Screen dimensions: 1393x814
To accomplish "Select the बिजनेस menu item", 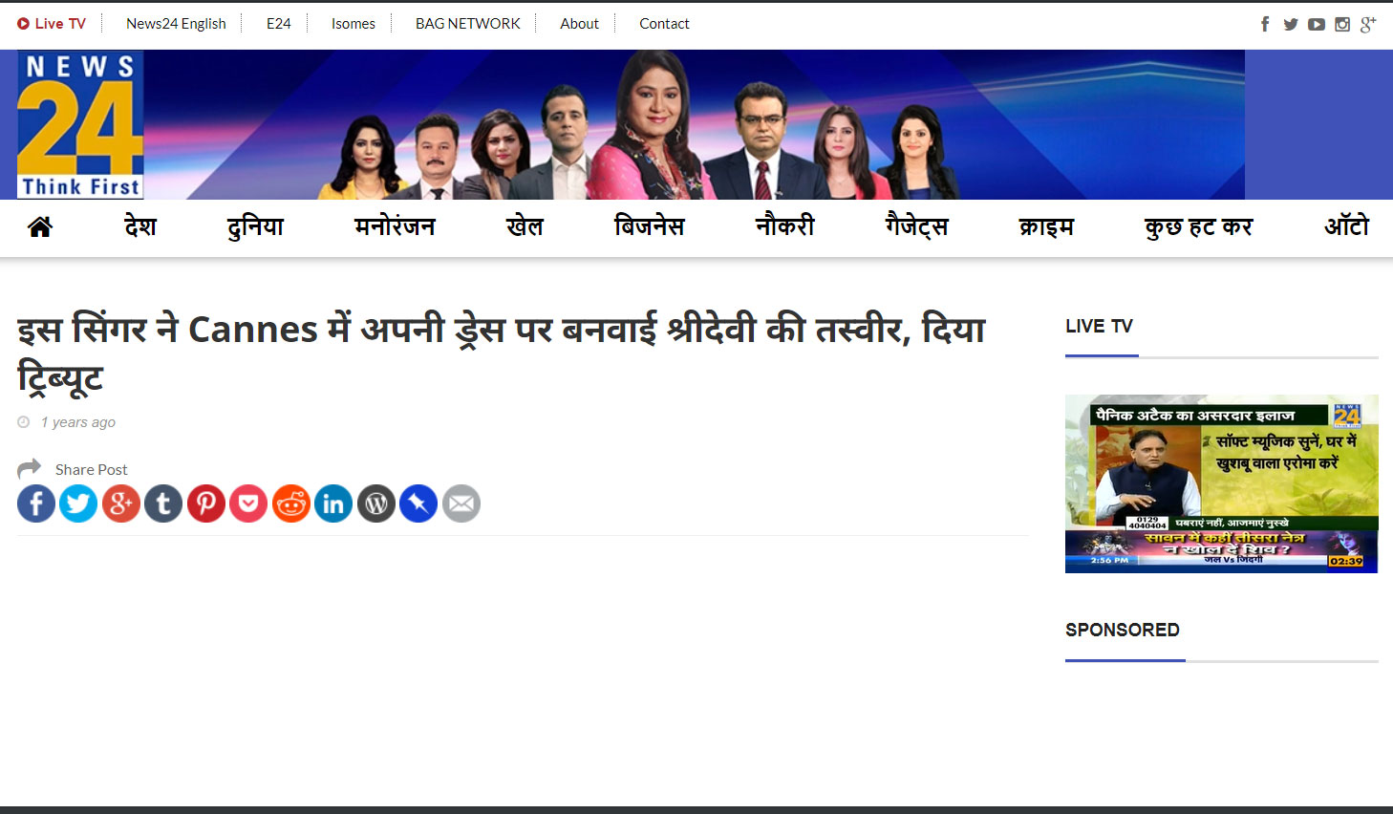I will coord(650,226).
